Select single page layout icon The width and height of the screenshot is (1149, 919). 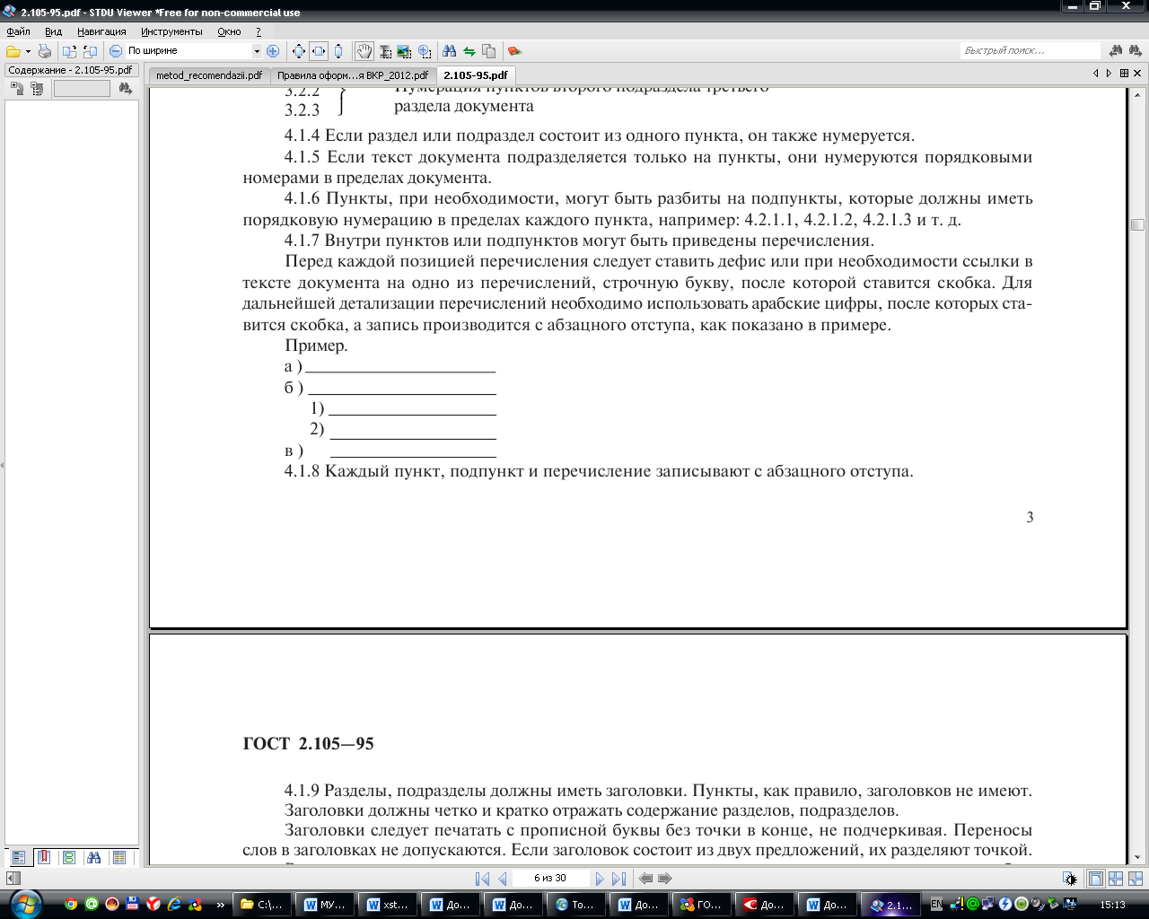point(1096,880)
